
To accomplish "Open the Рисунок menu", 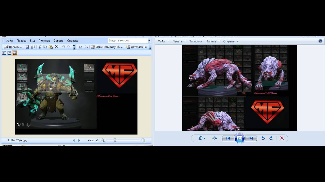I will point(44,41).
